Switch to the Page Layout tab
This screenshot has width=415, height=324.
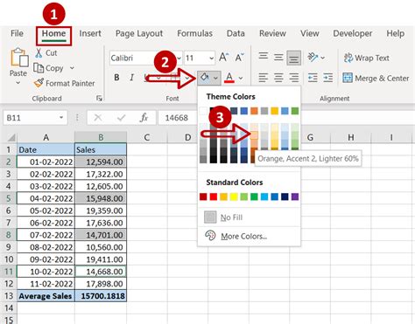(x=139, y=34)
